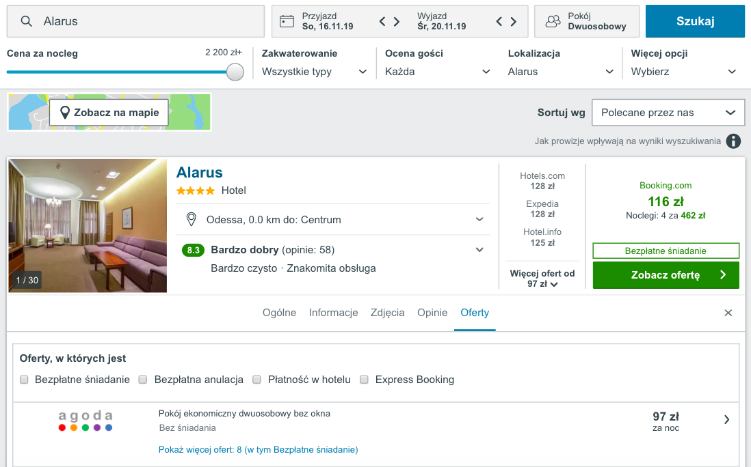
Task: Expand Więcej ofert od 97 zł
Action: (x=542, y=279)
